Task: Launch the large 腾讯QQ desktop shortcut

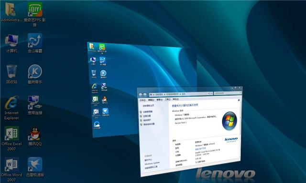Action: click(35, 136)
